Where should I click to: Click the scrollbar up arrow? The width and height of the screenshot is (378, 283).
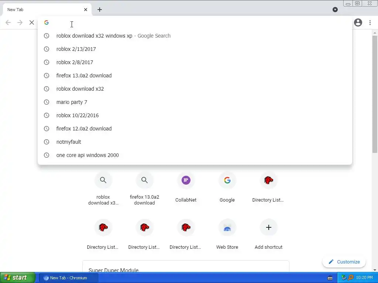point(375,32)
